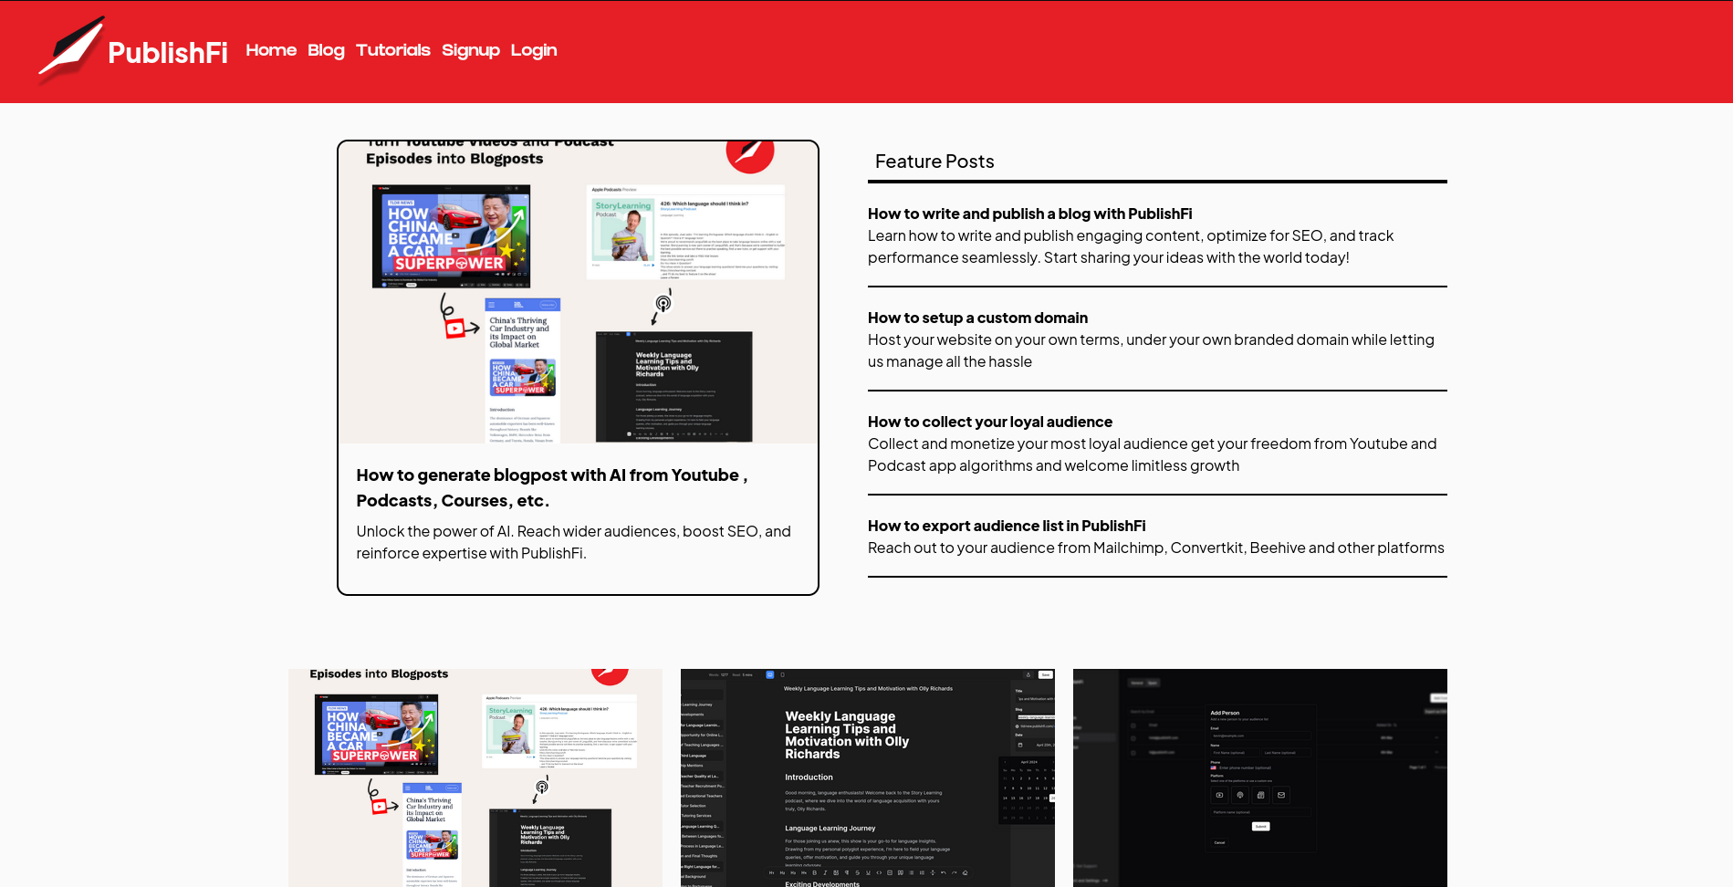
Task: Open the row actions chevron on an audience entry
Action: click(x=1435, y=738)
